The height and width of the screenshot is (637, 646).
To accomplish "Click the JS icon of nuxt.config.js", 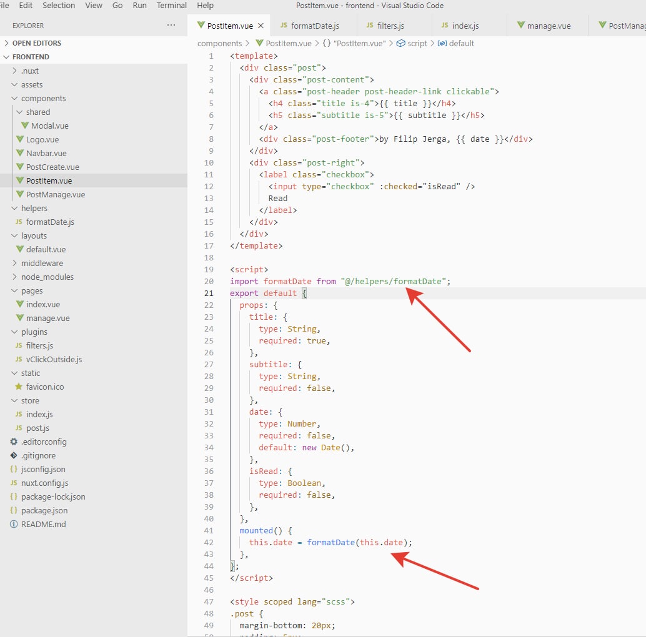I will (14, 483).
